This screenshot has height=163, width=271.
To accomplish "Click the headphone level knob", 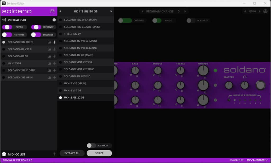I will (x=245, y=85).
